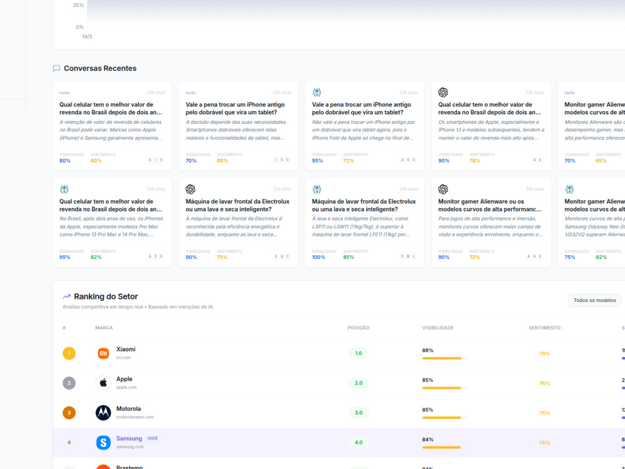
Task: Click the Gemini logo on the 'Vale a pena' card
Action: click(x=191, y=93)
